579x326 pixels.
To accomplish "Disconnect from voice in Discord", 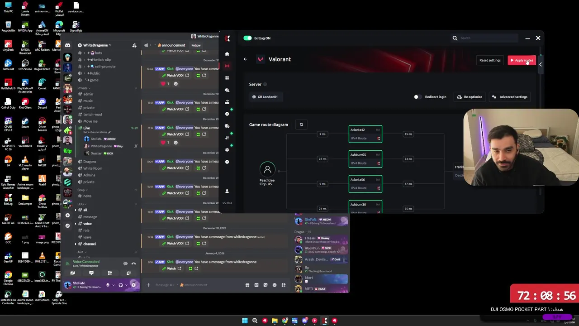I will (x=133, y=264).
